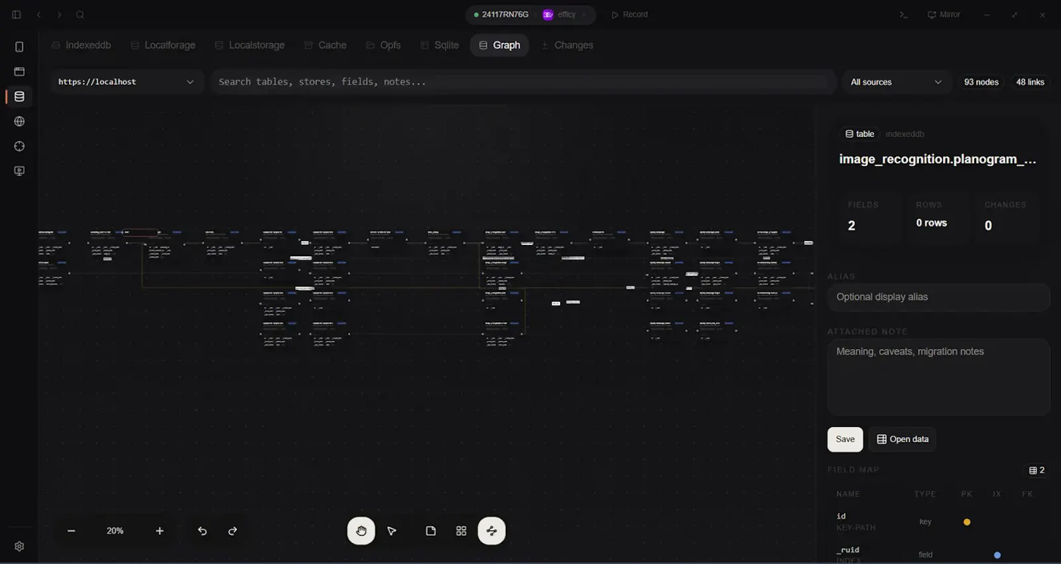The width and height of the screenshot is (1061, 564).
Task: Select the Graph tab
Action: (499, 45)
